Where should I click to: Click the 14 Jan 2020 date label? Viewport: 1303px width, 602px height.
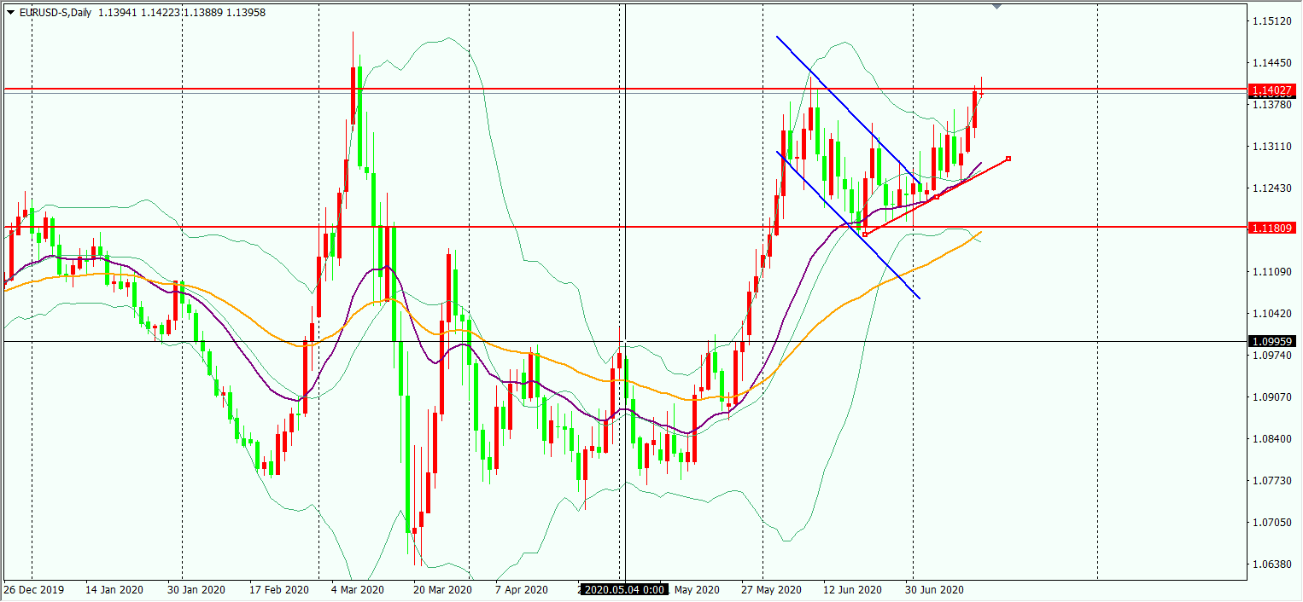[x=114, y=590]
